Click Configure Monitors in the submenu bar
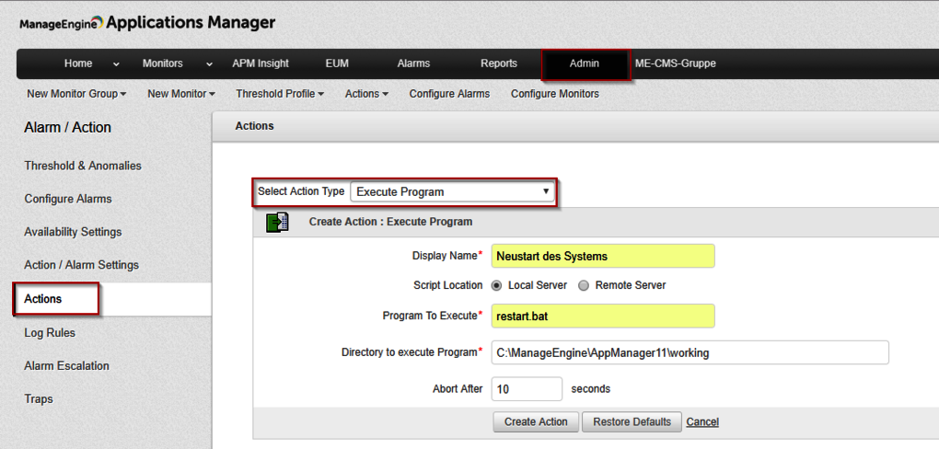This screenshot has height=449, width=939. [x=555, y=94]
